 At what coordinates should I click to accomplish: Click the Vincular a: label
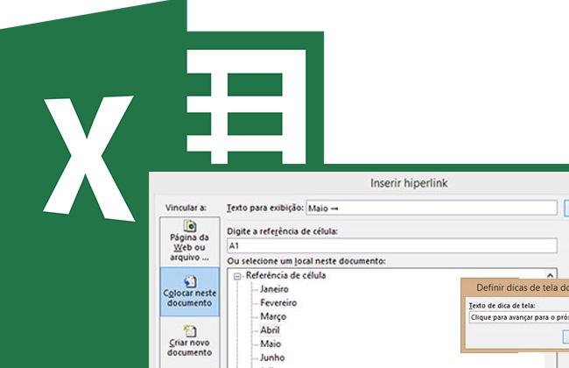coord(186,208)
